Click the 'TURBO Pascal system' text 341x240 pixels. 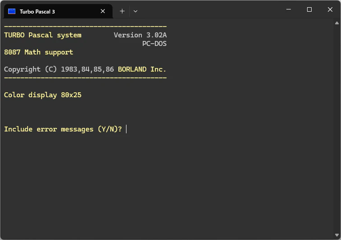42,35
